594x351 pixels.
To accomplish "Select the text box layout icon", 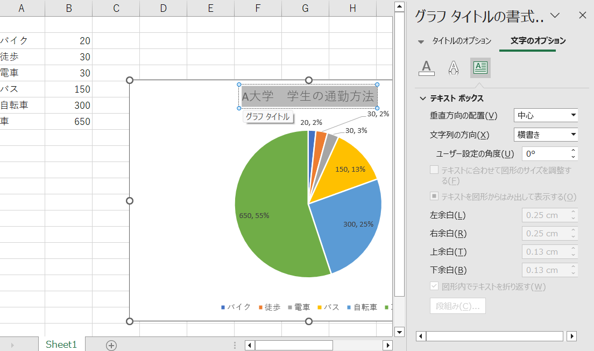I will [480, 68].
